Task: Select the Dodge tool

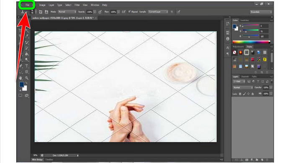Action: (x=27, y=60)
